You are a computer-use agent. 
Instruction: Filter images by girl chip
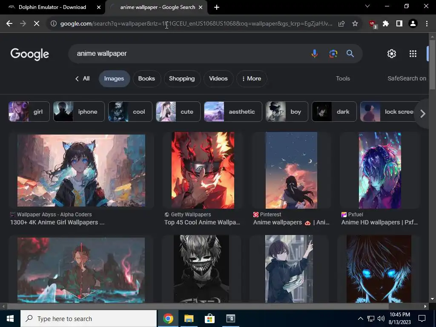coord(29,112)
